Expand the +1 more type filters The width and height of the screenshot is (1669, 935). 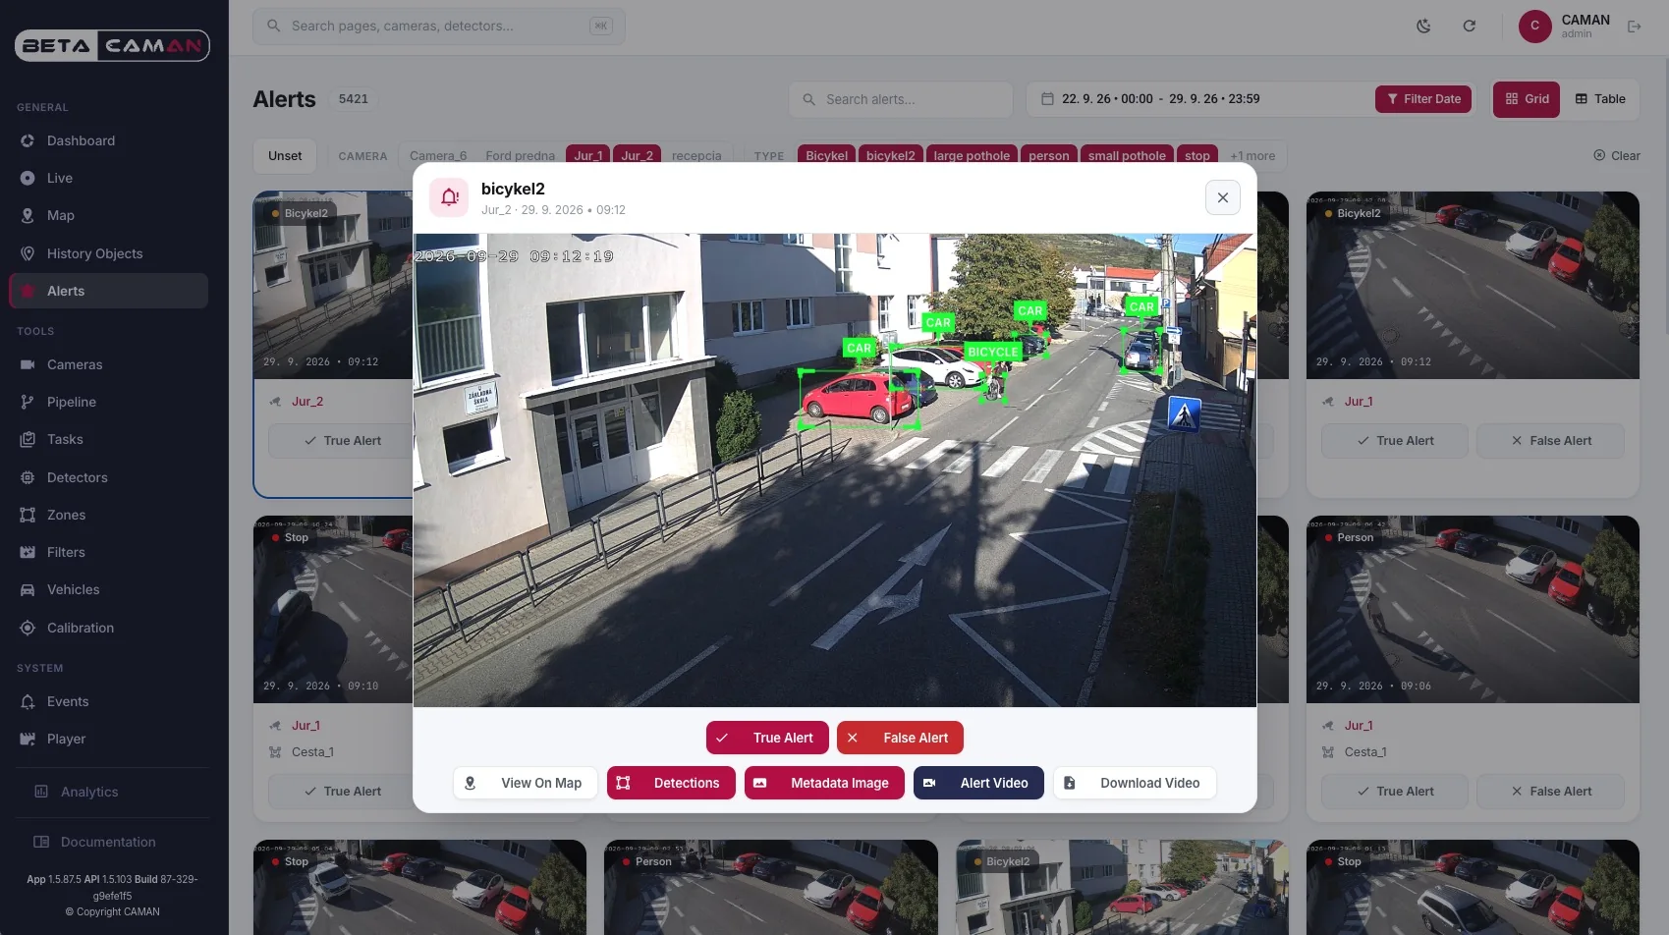[1252, 156]
